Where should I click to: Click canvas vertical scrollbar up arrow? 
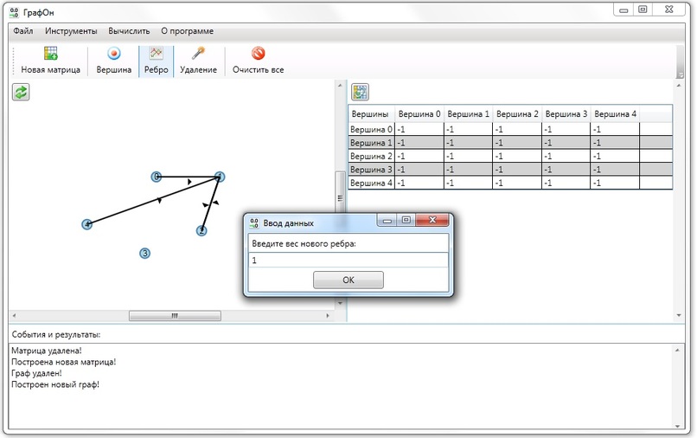[x=340, y=85]
